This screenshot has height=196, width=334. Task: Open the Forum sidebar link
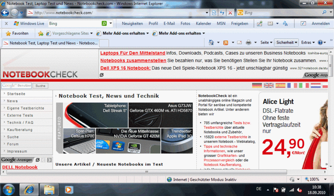13,144
